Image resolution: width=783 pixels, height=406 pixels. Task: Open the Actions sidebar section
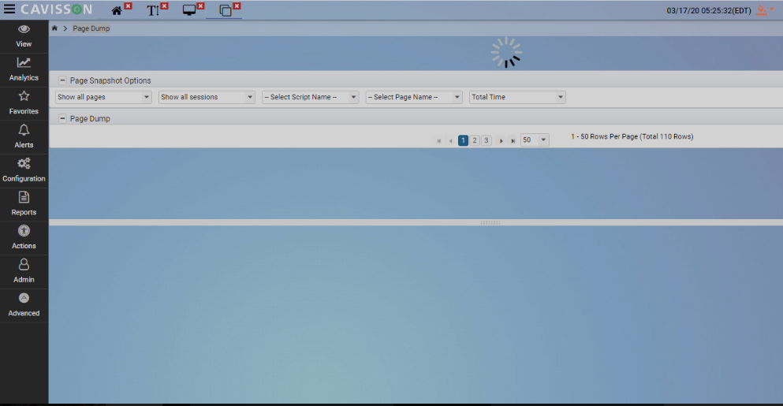24,238
